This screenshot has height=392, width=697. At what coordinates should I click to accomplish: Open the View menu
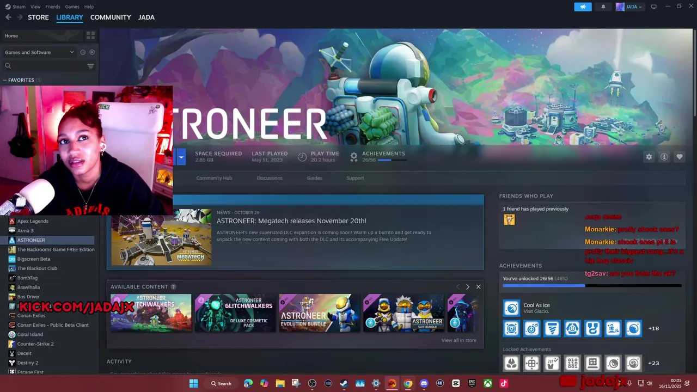35,7
